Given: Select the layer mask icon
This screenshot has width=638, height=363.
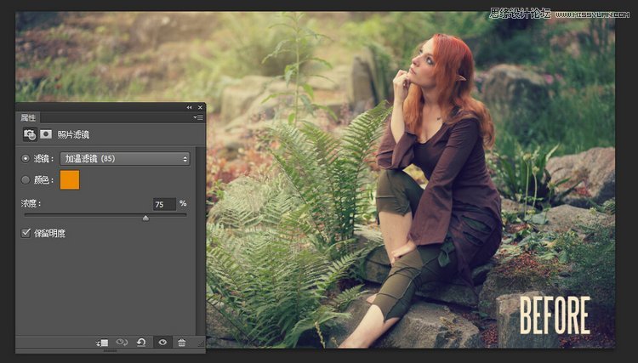Looking at the screenshot, I should (46, 134).
